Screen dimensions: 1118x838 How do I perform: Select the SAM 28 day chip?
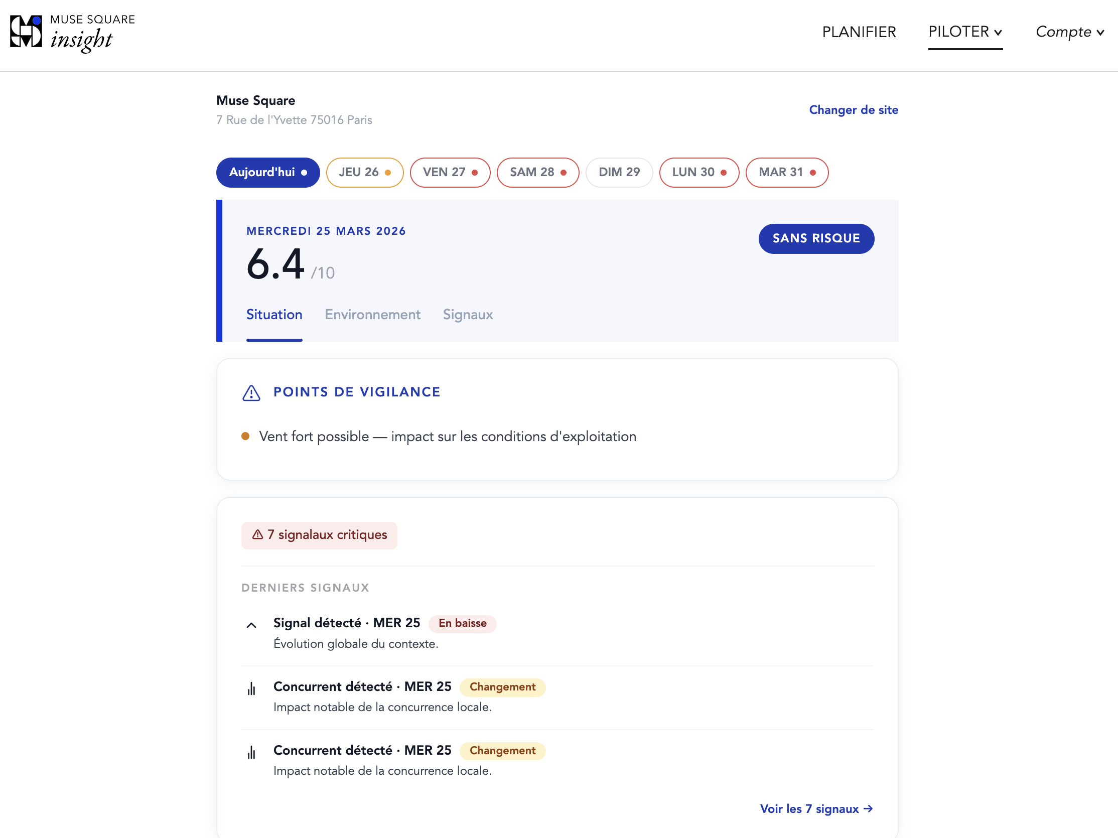coord(537,172)
